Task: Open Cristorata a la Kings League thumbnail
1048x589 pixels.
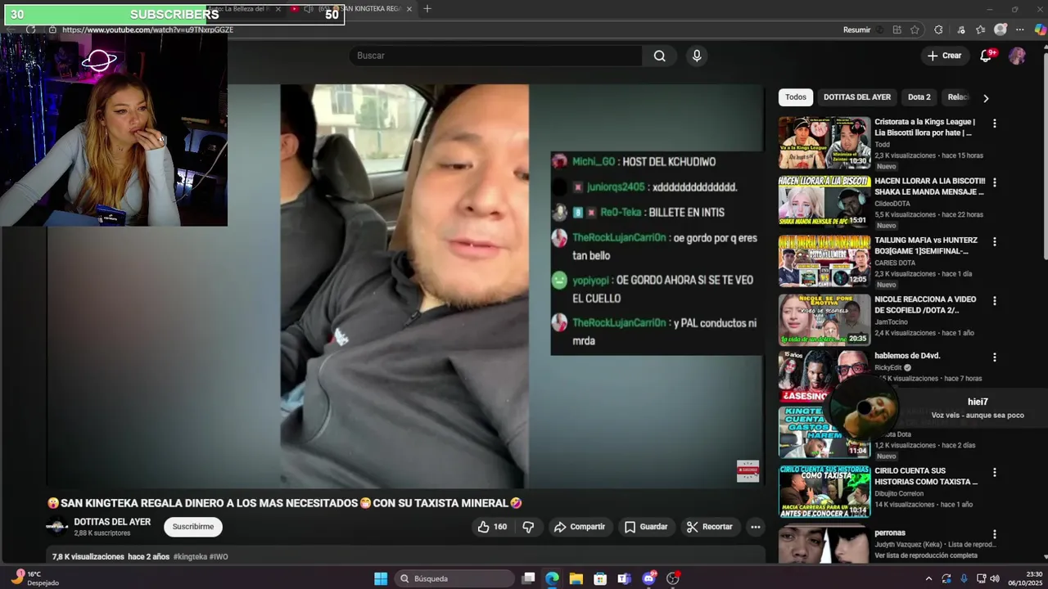Action: 824,142
